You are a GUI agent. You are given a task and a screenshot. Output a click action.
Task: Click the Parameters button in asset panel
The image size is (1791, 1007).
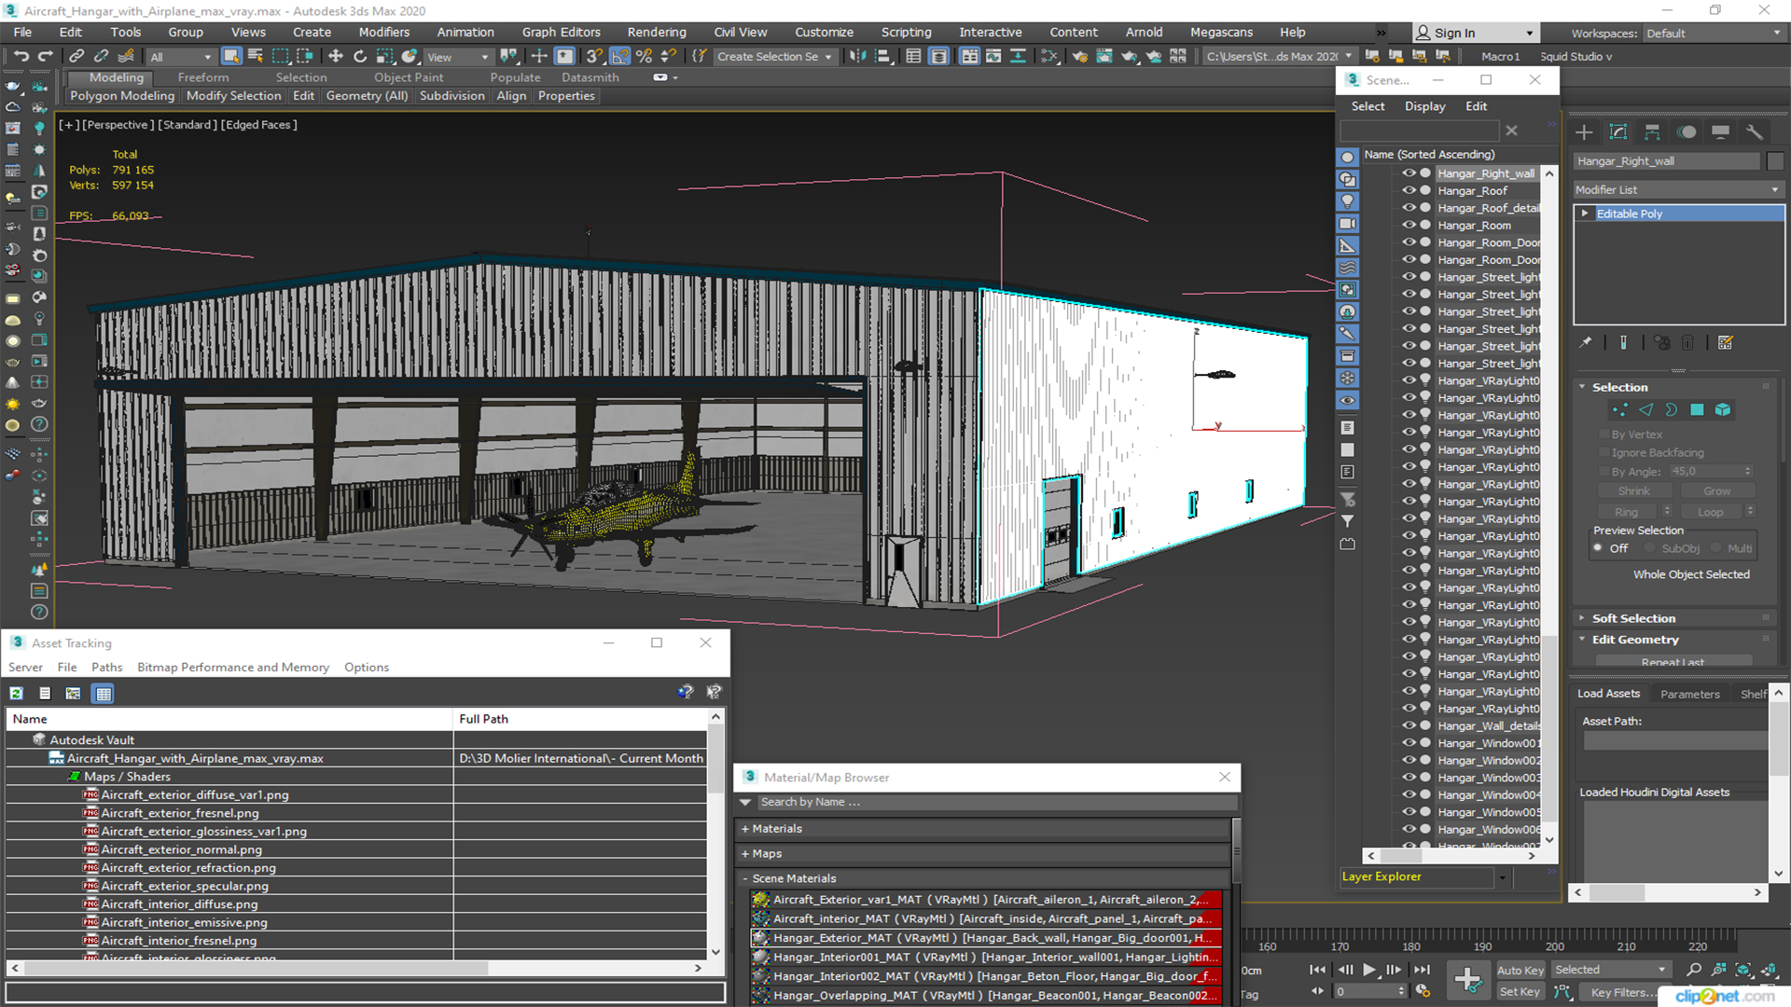[1691, 694]
